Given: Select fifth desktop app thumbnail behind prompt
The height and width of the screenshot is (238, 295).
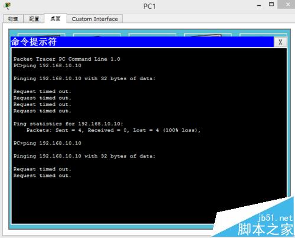Looking at the screenshot, I should [263, 35].
